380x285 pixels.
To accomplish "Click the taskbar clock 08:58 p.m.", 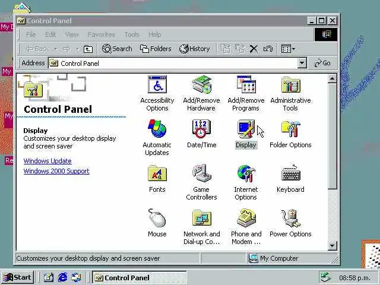I will pyautogui.click(x=355, y=278).
